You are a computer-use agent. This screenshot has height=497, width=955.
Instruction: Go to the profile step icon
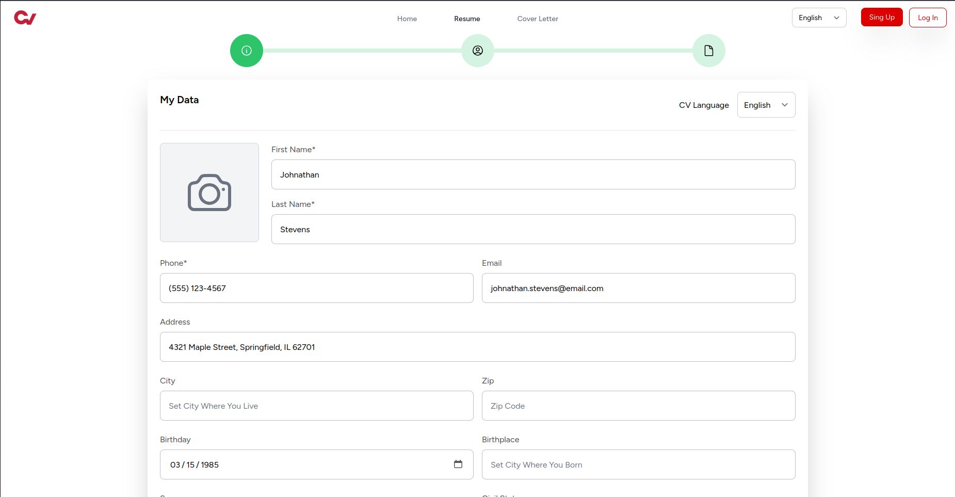tap(478, 51)
